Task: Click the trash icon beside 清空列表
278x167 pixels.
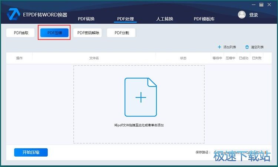Action: pyautogui.click(x=247, y=47)
